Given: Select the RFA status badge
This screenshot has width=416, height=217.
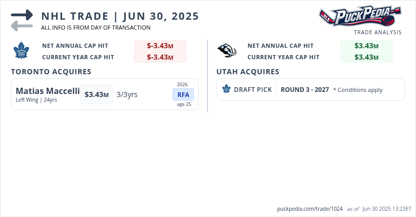Looking at the screenshot, I should [x=183, y=94].
